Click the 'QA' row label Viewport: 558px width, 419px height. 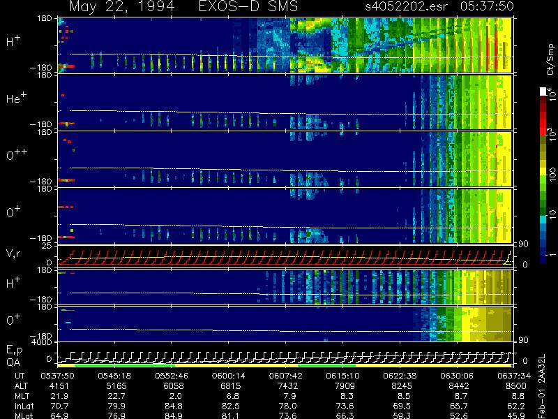point(13,362)
